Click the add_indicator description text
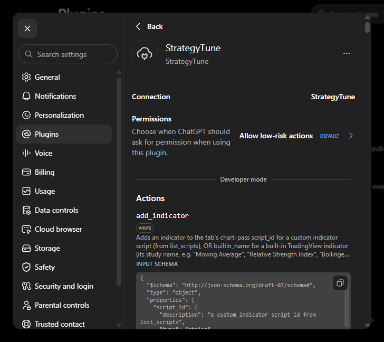The width and height of the screenshot is (384, 342). tap(243, 246)
